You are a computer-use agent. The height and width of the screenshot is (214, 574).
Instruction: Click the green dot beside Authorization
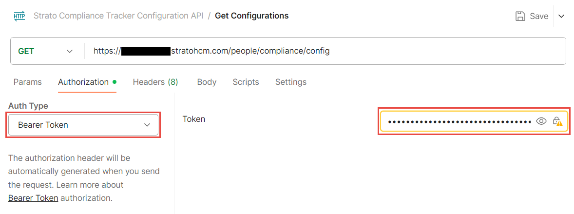click(114, 81)
